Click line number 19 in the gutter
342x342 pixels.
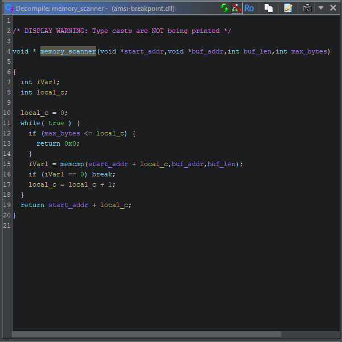click(x=7, y=205)
